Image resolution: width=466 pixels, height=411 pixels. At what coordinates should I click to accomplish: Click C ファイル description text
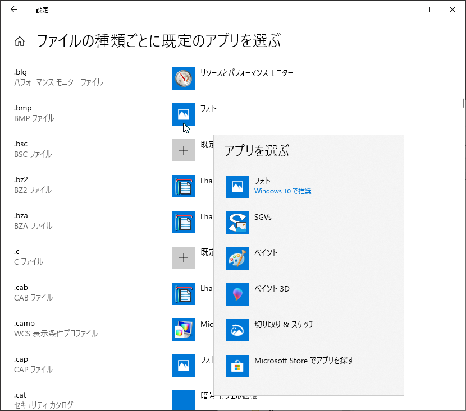click(29, 262)
